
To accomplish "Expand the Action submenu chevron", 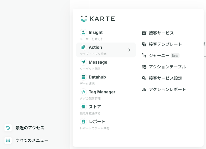I will pyautogui.click(x=129, y=50).
